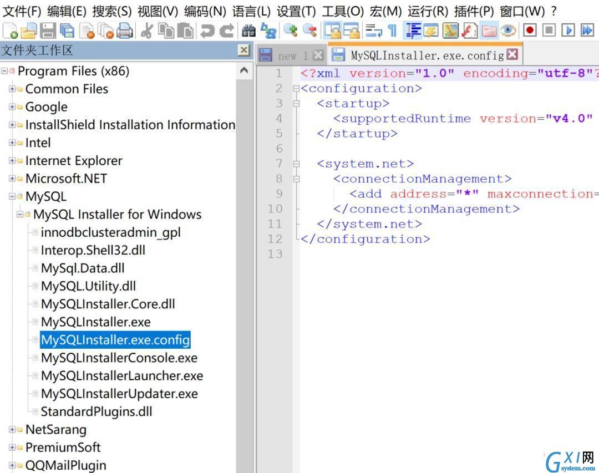Image resolution: width=599 pixels, height=473 pixels.
Task: Select the PremiumSoft folder label
Action: 63,447
